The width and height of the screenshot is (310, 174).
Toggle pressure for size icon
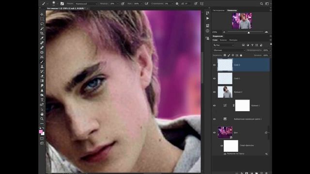pos(196,3)
